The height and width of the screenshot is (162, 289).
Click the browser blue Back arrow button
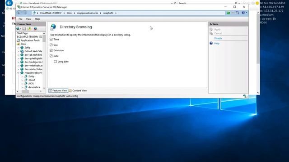point(9,3)
